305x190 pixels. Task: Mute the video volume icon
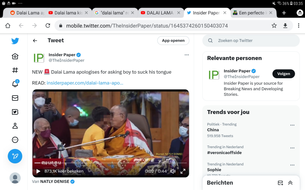click(x=173, y=171)
